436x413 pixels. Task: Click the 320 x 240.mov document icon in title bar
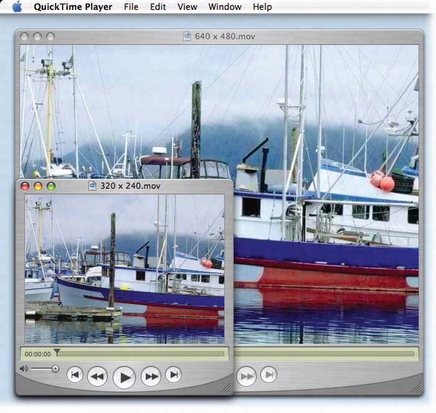[92, 186]
